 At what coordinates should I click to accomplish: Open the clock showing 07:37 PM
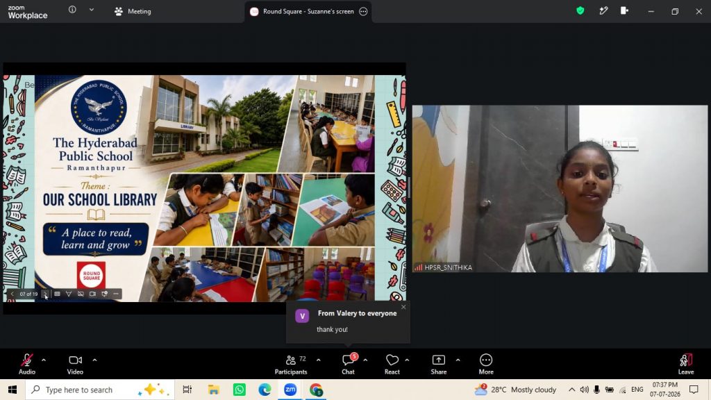point(664,390)
